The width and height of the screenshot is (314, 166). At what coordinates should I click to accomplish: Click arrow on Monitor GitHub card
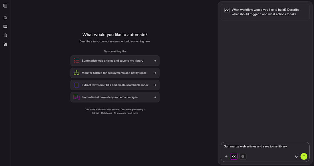155,73
